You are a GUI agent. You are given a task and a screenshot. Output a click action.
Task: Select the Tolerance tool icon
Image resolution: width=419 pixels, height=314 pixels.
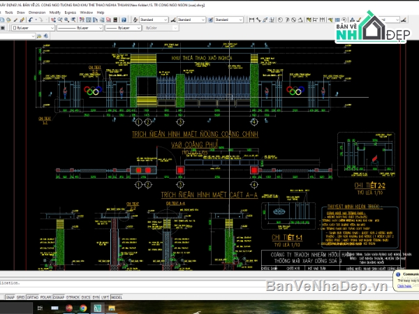point(337,20)
